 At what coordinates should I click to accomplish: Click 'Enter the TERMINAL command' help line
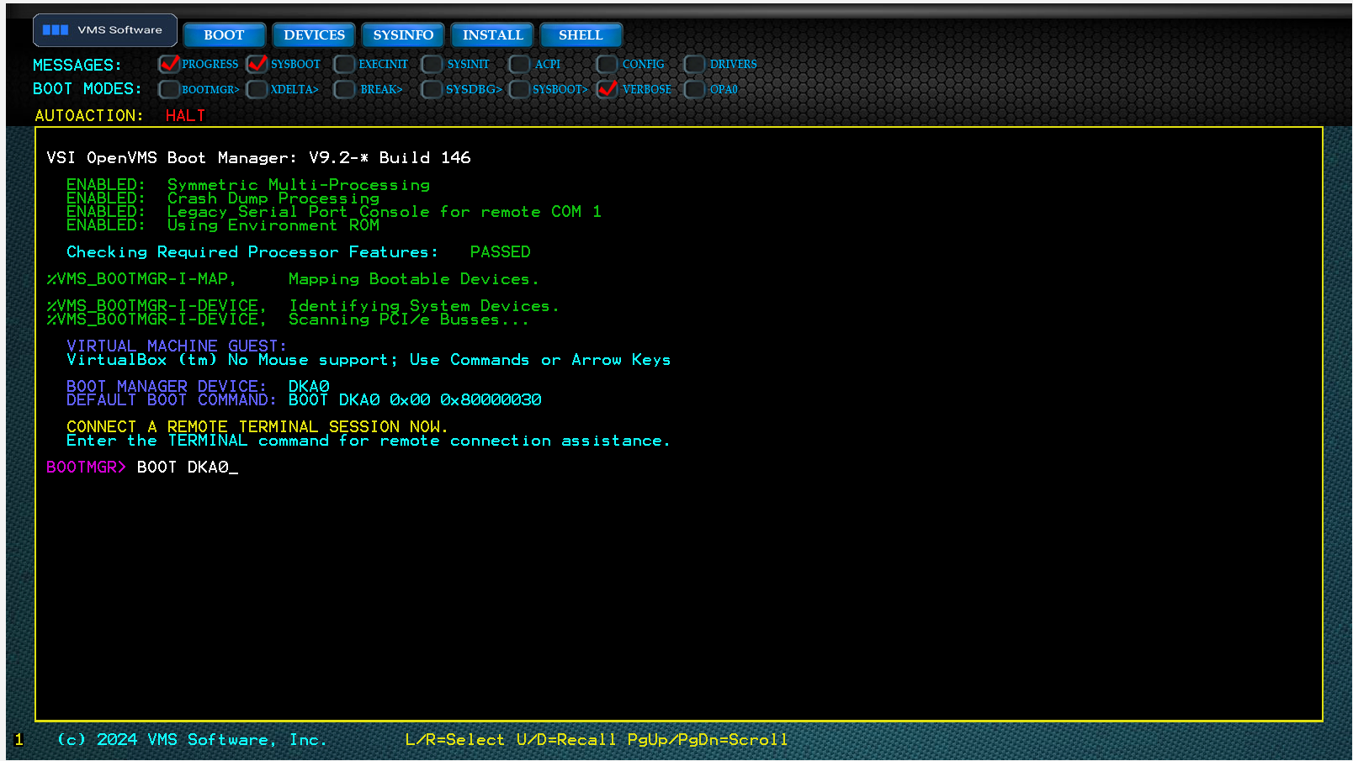pos(369,441)
